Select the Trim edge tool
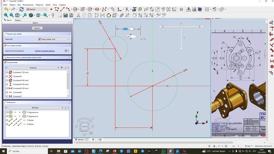 127,9
